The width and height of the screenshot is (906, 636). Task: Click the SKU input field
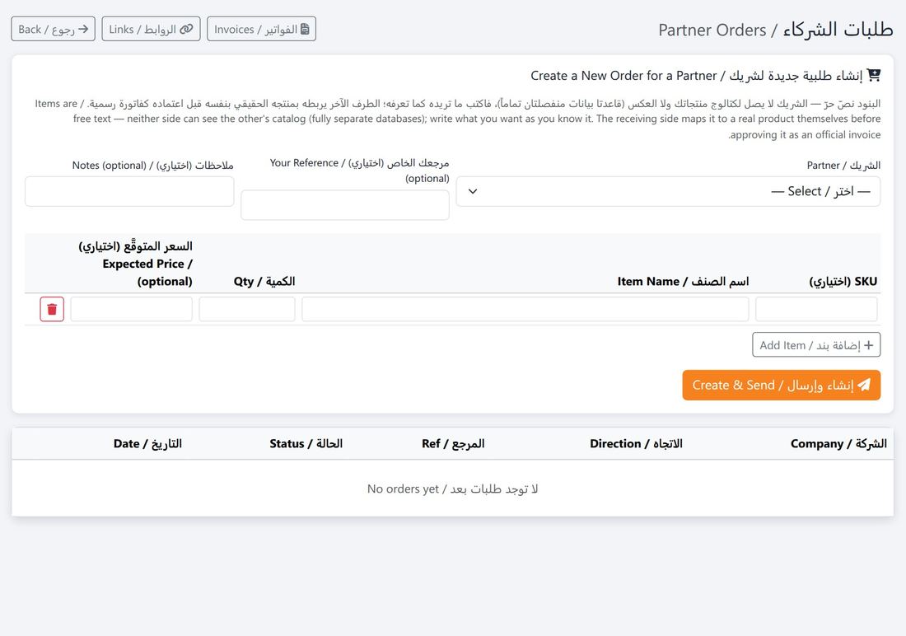pos(816,309)
